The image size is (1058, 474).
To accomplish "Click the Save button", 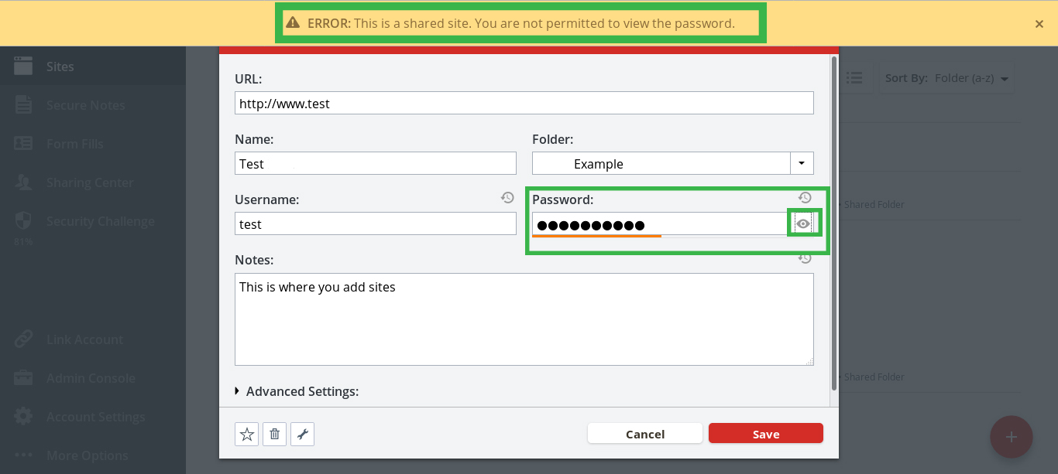I will 765,434.
